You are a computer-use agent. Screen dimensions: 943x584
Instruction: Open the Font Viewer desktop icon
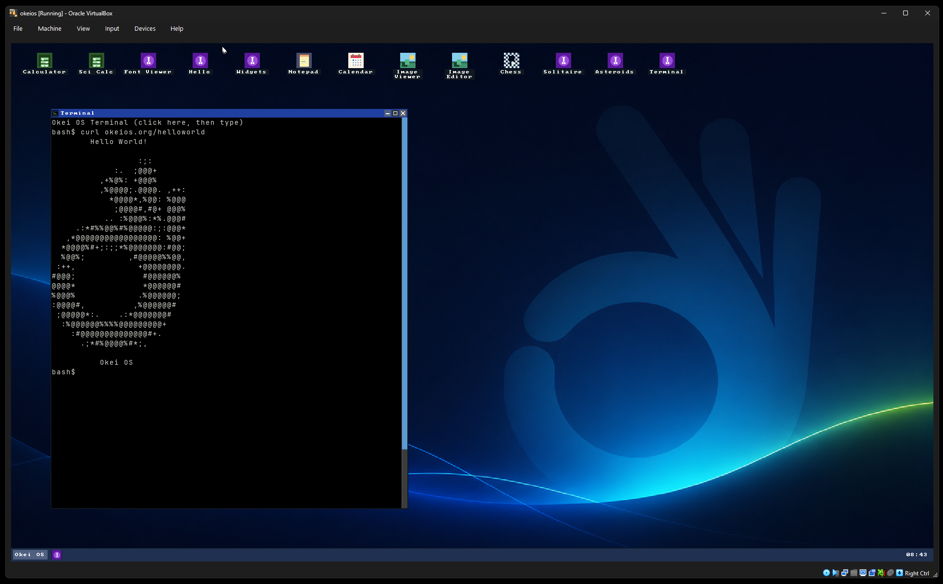[148, 63]
